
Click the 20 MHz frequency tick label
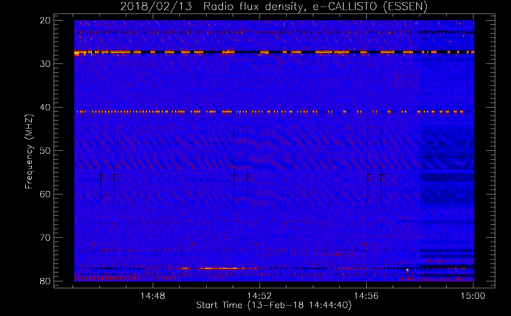click(45, 21)
